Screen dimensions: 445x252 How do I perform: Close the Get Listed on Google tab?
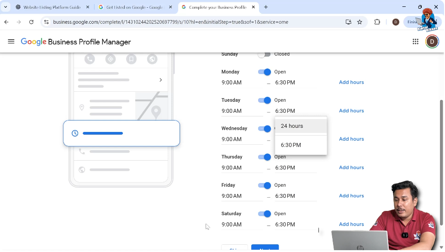click(x=170, y=7)
